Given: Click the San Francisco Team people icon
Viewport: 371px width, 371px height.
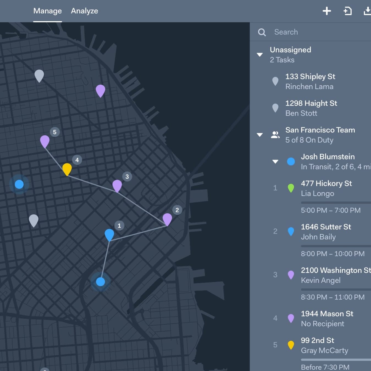Looking at the screenshot, I should [276, 135].
